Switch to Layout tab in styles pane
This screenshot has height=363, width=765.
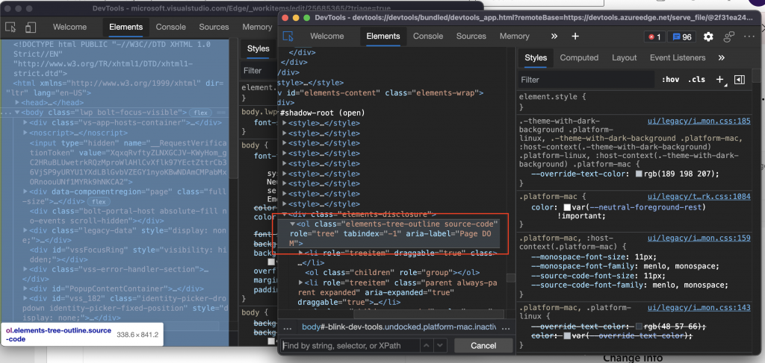click(624, 57)
